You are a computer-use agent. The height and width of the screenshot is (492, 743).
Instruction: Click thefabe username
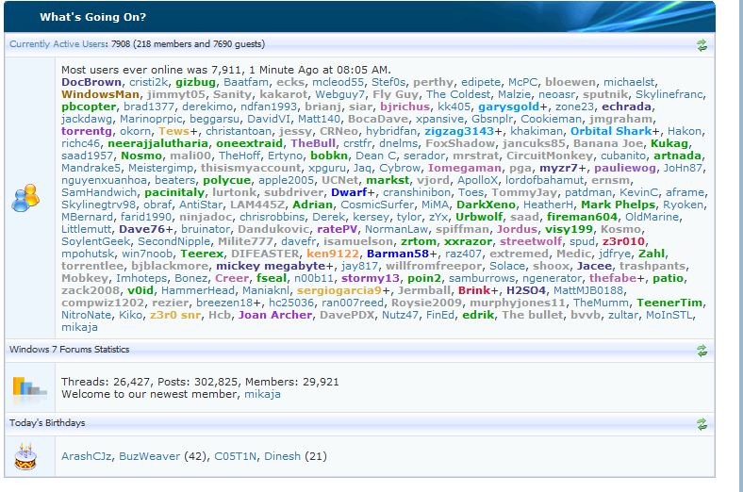[613, 278]
